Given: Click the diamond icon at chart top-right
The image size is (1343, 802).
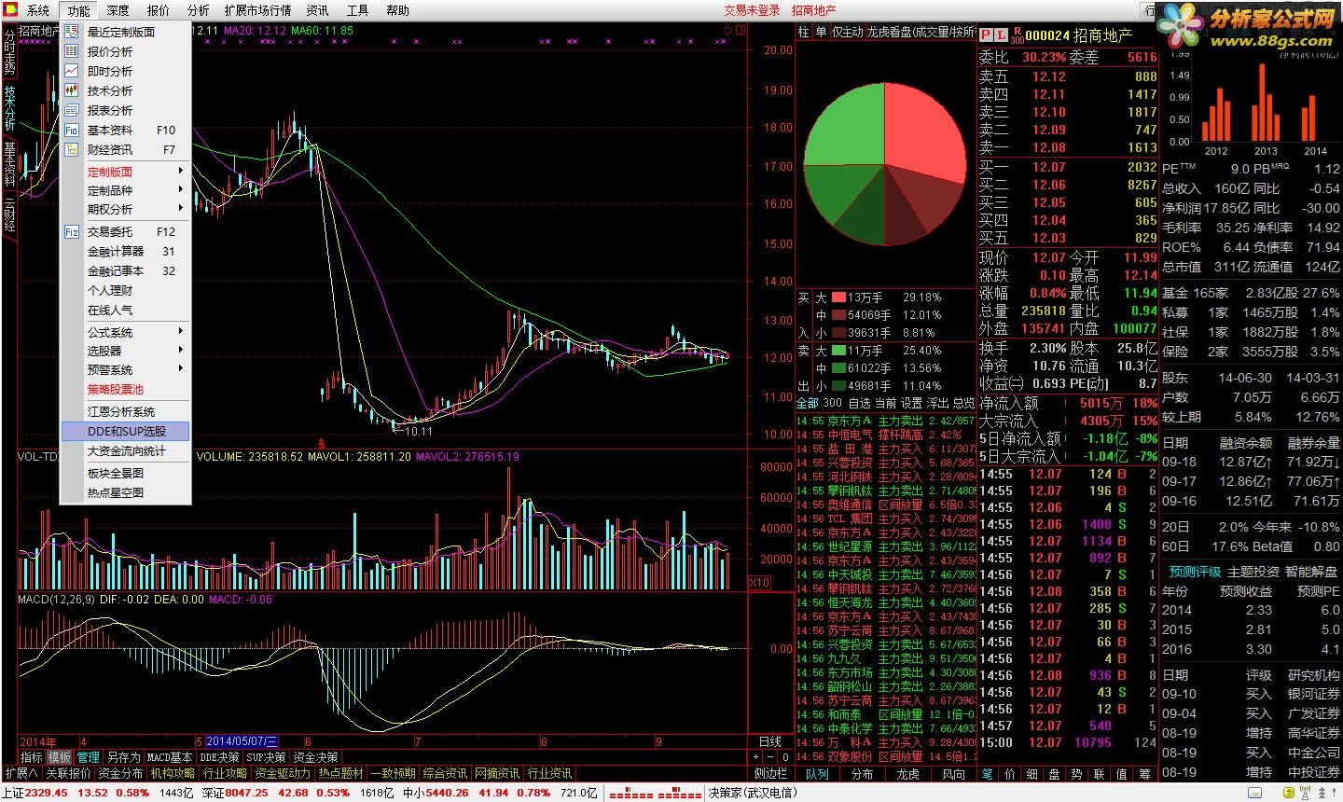Looking at the screenshot, I should pyautogui.click(x=727, y=31).
